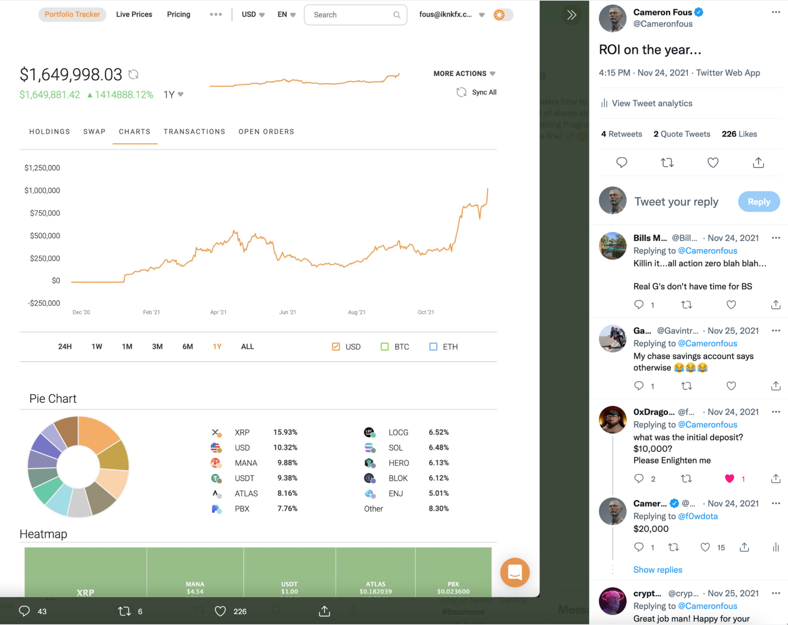Click the reply bubble under main tweet
The height and width of the screenshot is (625, 788).
621,162
